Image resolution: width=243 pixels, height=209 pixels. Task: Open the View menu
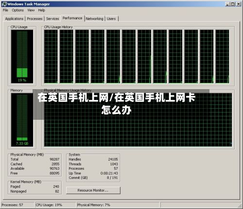[31, 10]
